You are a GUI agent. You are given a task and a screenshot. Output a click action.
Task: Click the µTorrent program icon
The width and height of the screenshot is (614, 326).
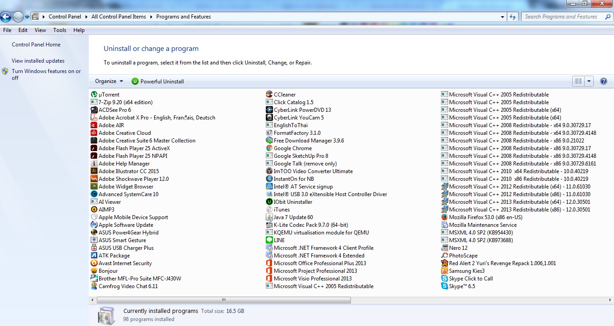(94, 95)
